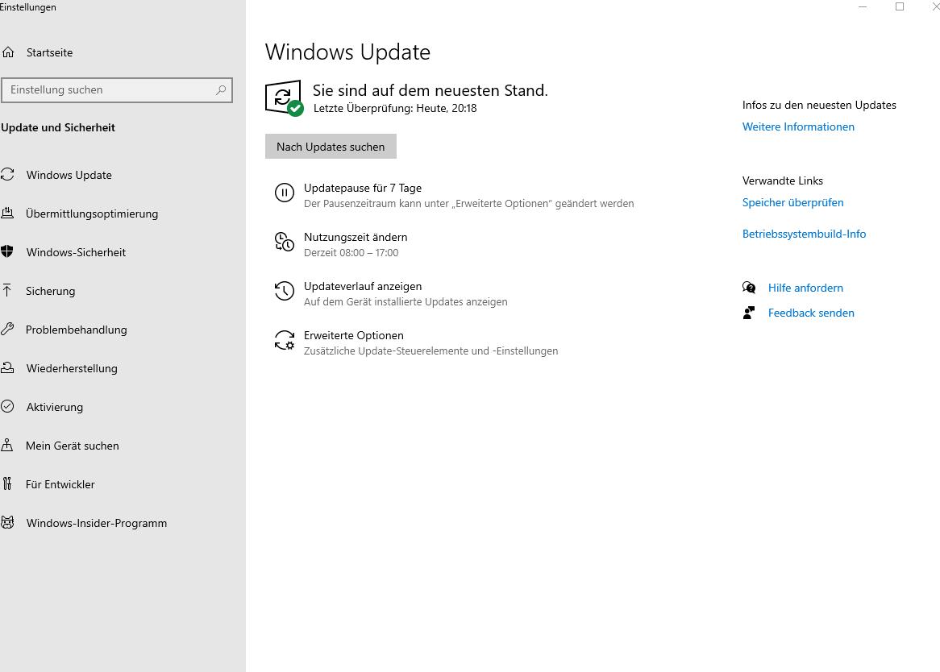Screen dimensions: 940x672
Task: Click the checkmark circle icon for Aktivierung
Action: pos(7,406)
